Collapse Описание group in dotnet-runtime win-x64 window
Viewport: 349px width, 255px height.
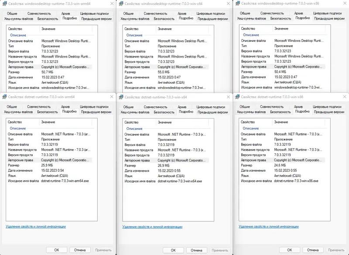click(134, 129)
